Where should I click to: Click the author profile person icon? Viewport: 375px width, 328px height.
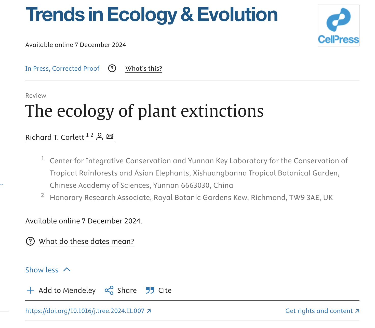[x=100, y=136]
